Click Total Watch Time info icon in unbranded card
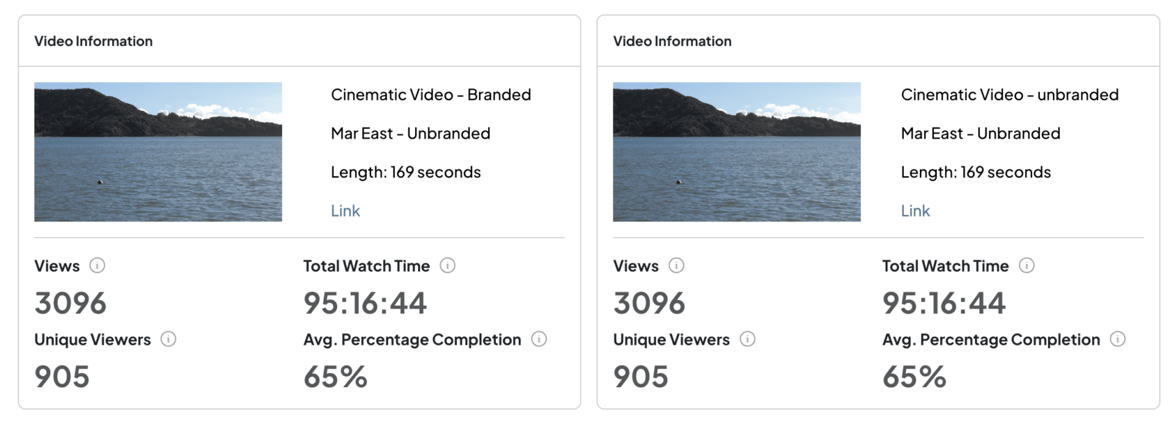1170x424 pixels. click(x=1027, y=265)
